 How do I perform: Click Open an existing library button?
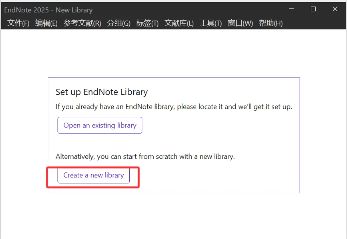(100, 125)
